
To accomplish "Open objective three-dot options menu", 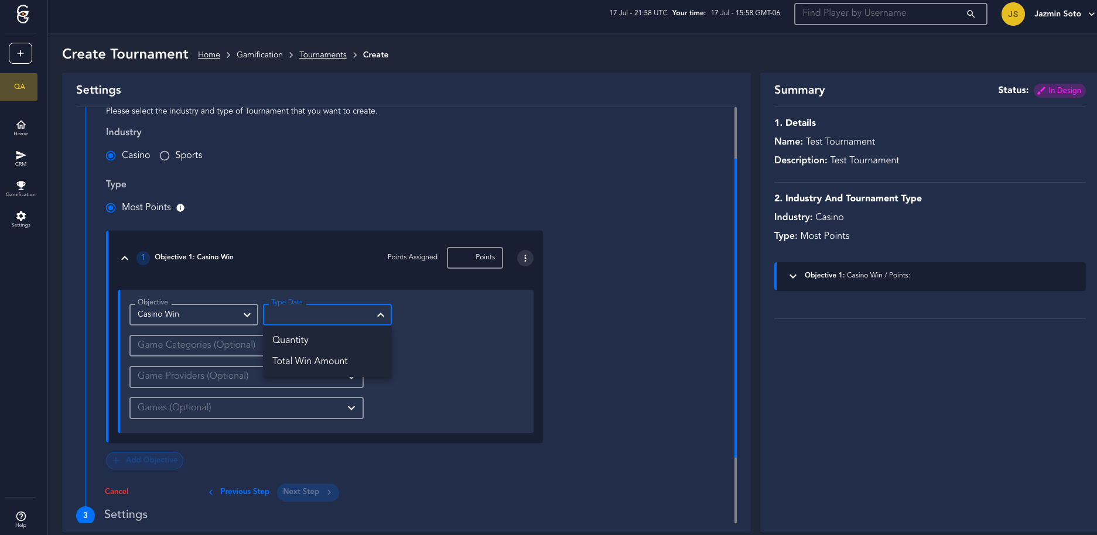I will 525,258.
